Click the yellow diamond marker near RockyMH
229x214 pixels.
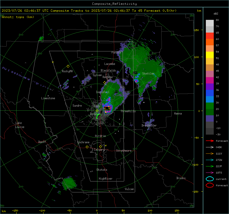[x=68, y=66]
